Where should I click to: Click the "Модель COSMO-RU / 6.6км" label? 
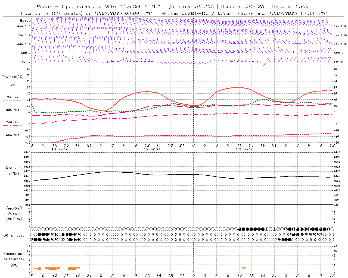click(196, 13)
